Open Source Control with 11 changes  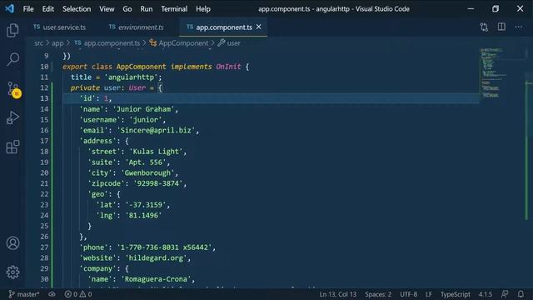tap(13, 89)
